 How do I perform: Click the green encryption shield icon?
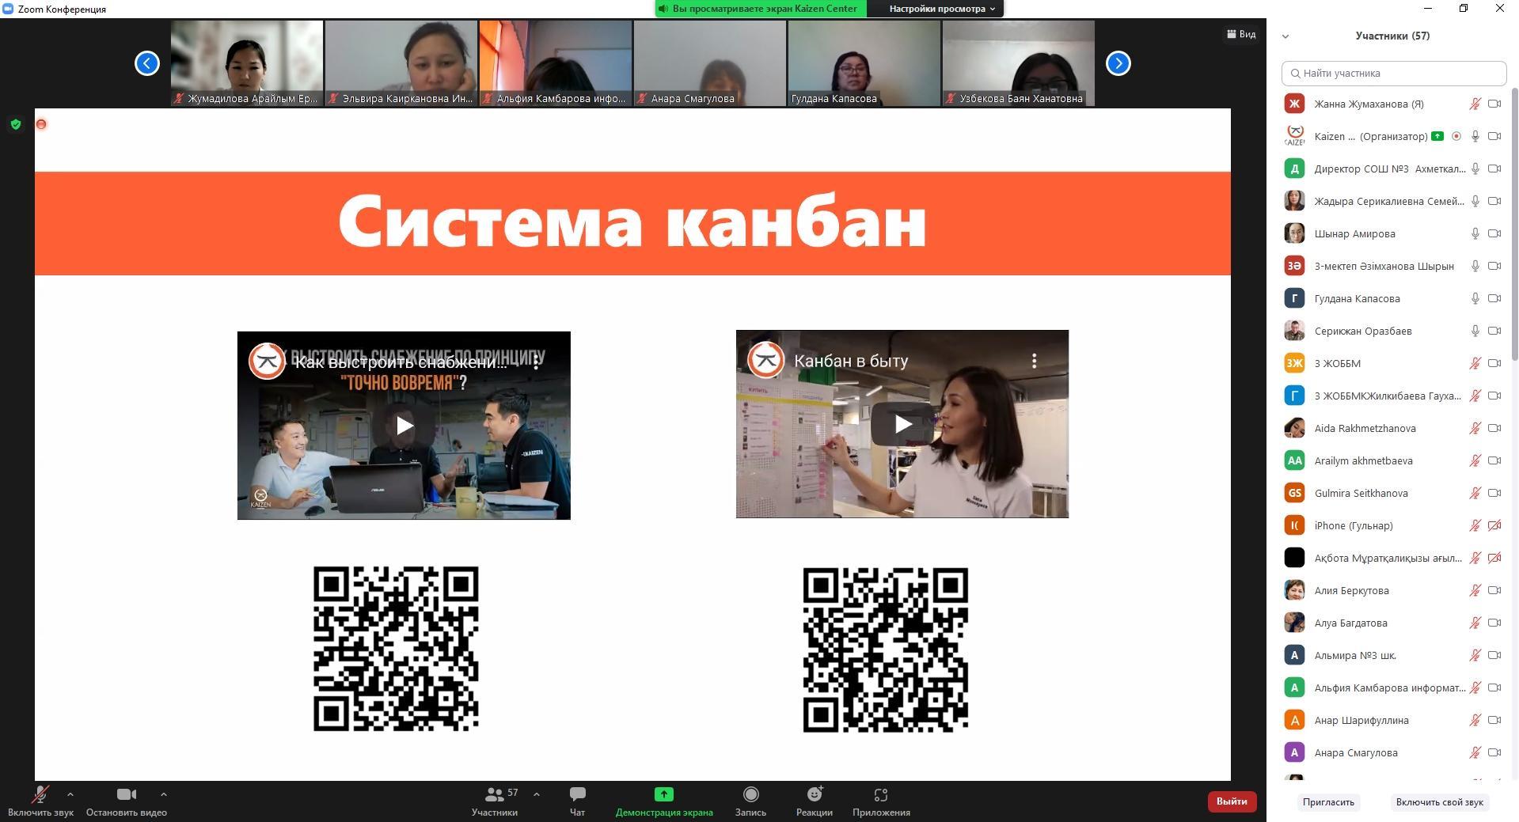click(16, 124)
